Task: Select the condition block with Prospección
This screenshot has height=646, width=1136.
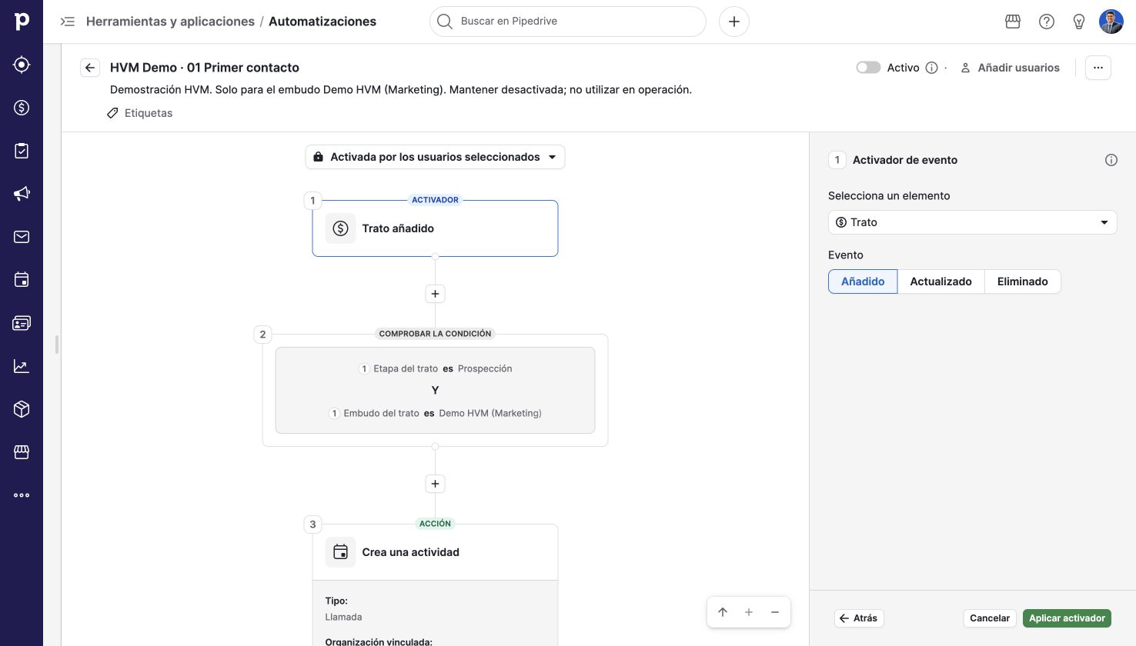Action: (435, 391)
